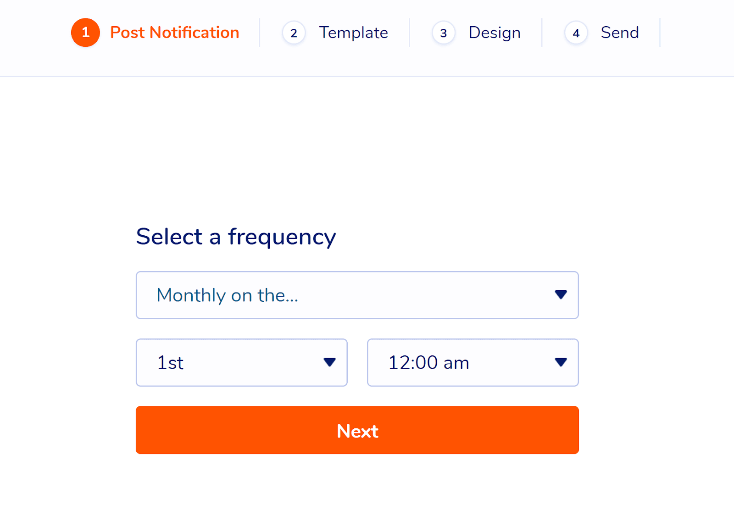
Task: Click the '1st' day value
Action: pyautogui.click(x=170, y=363)
